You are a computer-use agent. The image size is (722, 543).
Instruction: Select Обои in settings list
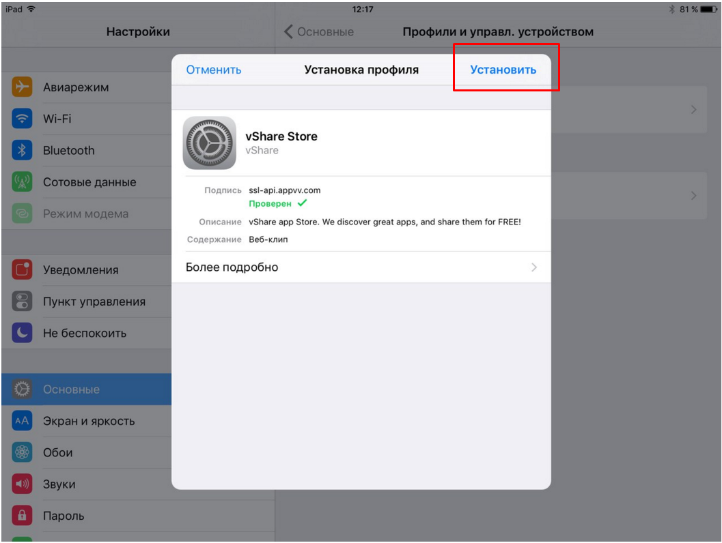[87, 453]
